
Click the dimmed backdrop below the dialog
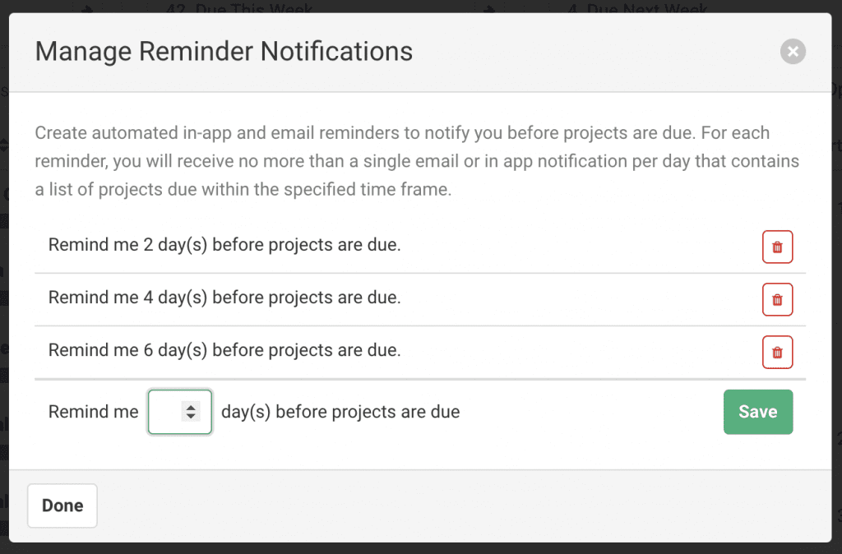point(421,548)
